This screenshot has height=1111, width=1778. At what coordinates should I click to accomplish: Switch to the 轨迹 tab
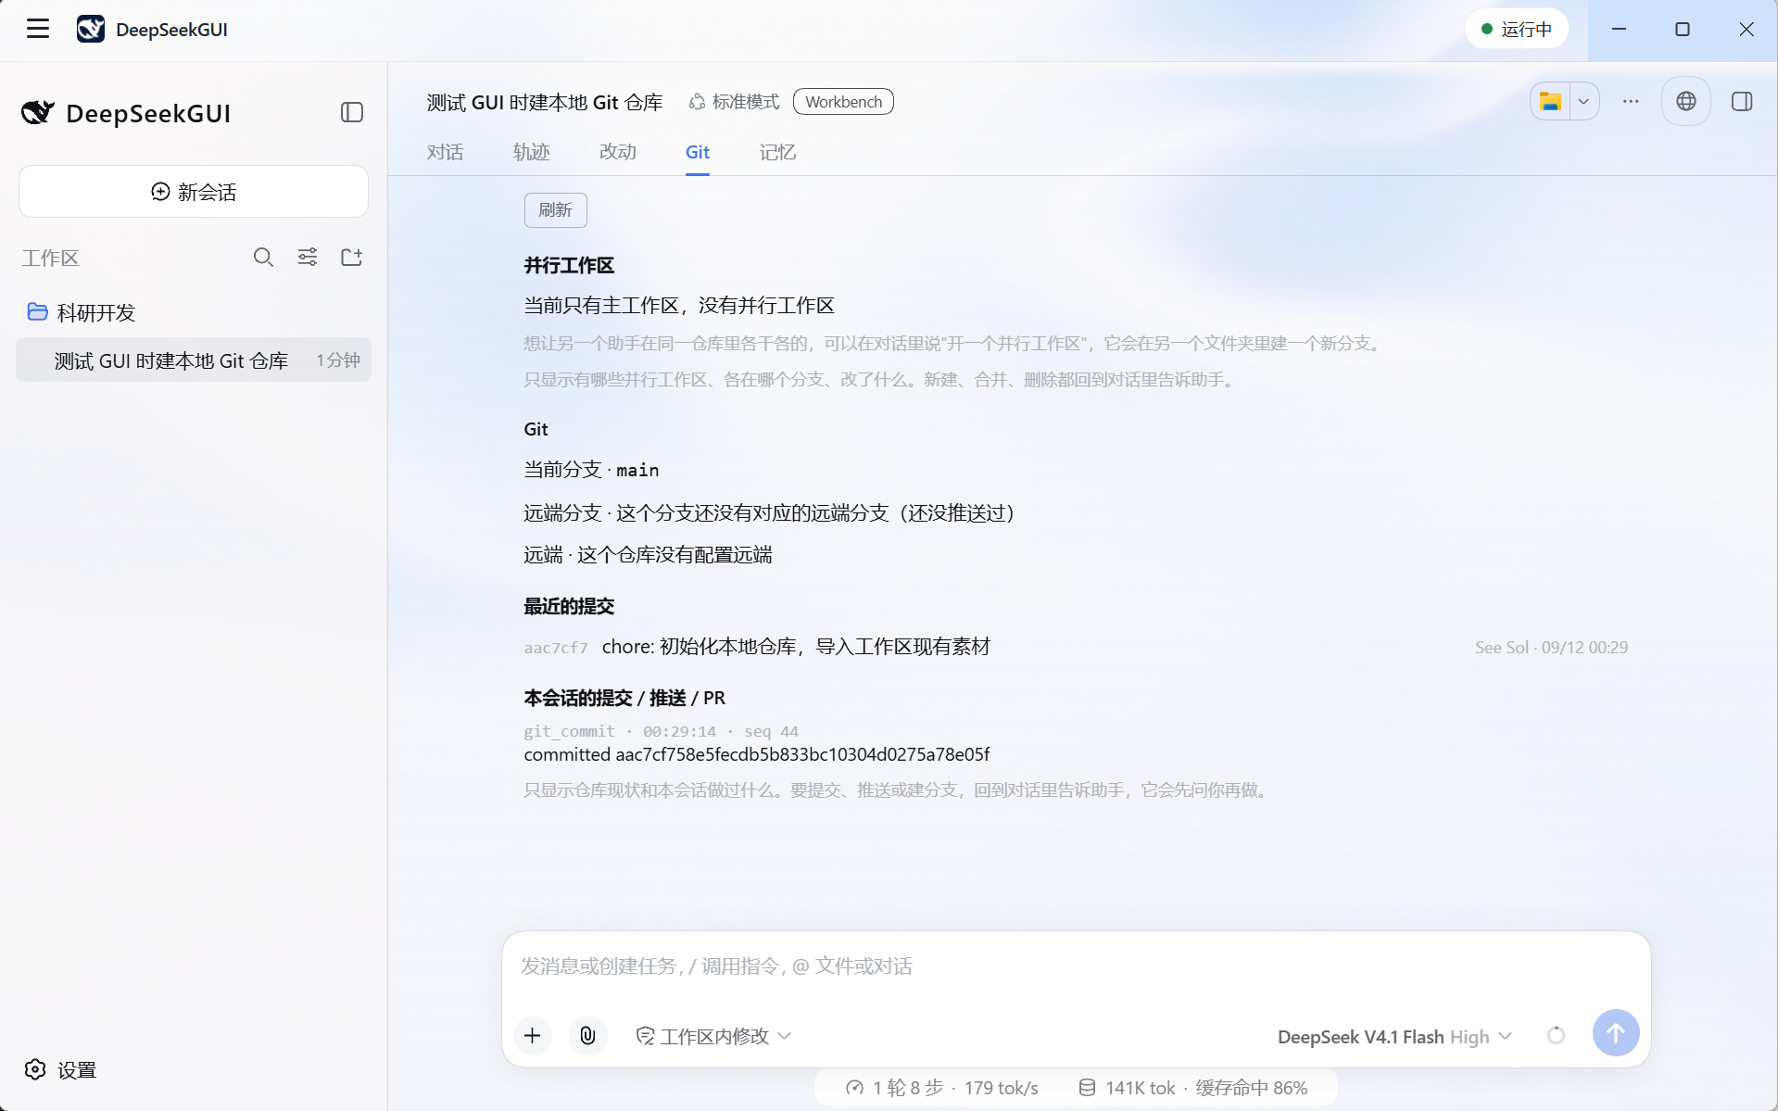531,152
